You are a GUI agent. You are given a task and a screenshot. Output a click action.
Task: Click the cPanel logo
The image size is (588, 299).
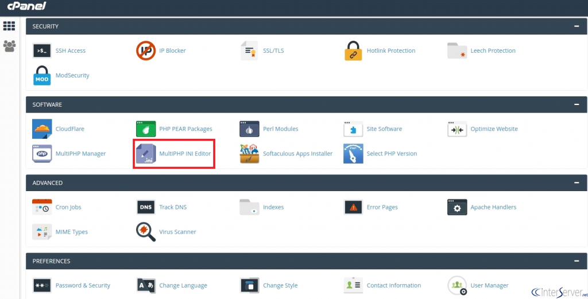point(26,6)
